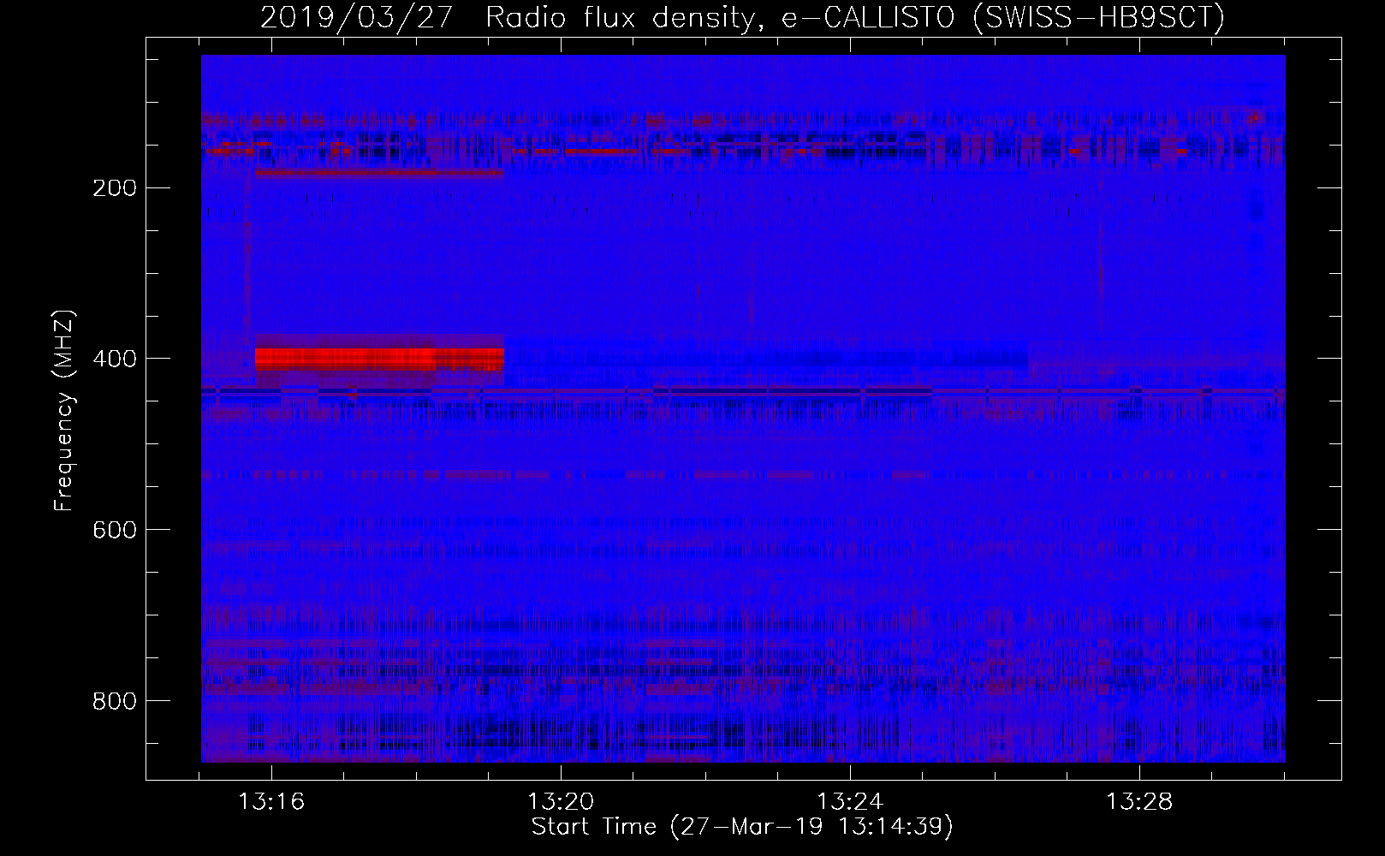Viewport: 1385px width, 856px height.
Task: Click the 'Frequency (MHZ)' axis label
Action: click(x=64, y=410)
